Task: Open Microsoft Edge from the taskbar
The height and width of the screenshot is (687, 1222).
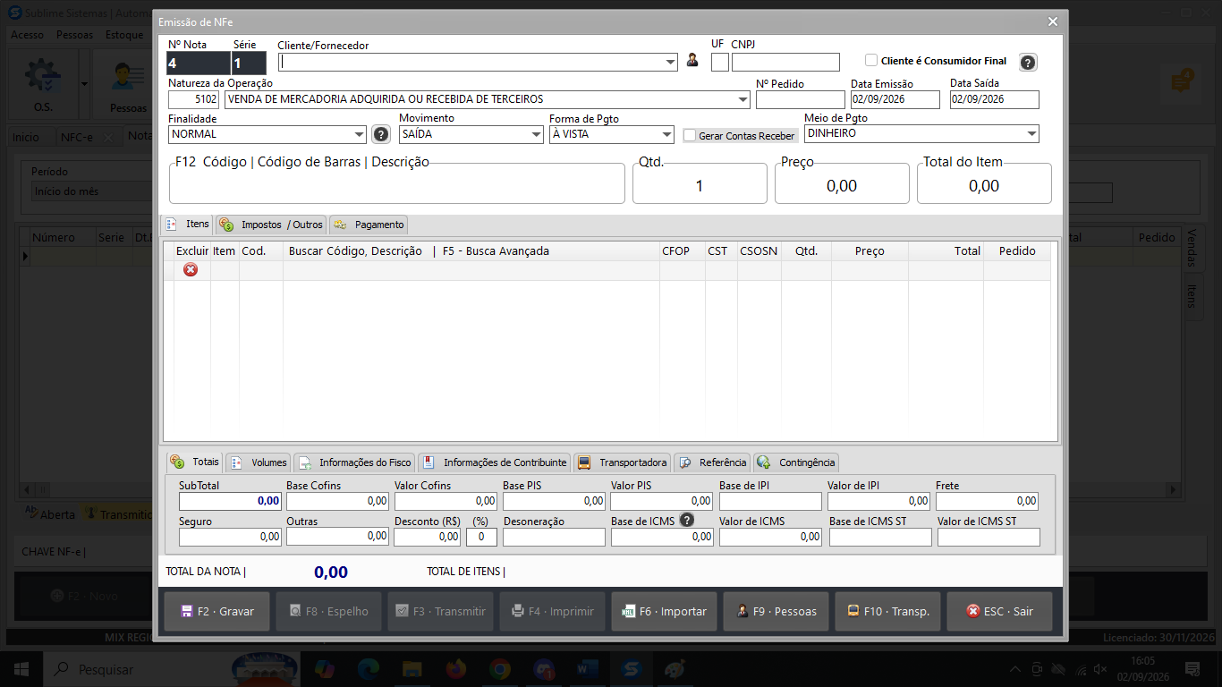Action: [369, 668]
